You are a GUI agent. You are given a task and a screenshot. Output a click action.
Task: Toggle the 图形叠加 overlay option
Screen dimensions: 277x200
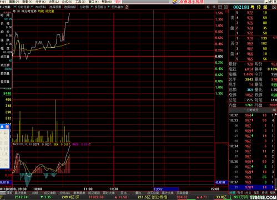coord(117,7)
